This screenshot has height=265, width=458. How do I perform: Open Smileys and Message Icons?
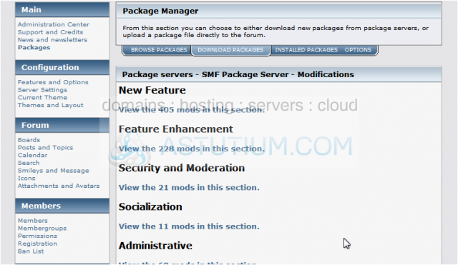pyautogui.click(x=53, y=174)
